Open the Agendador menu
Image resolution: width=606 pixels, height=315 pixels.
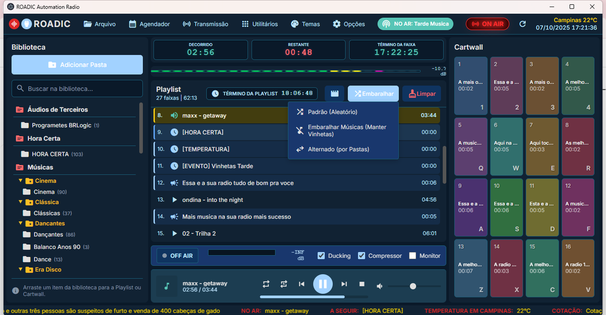click(149, 24)
